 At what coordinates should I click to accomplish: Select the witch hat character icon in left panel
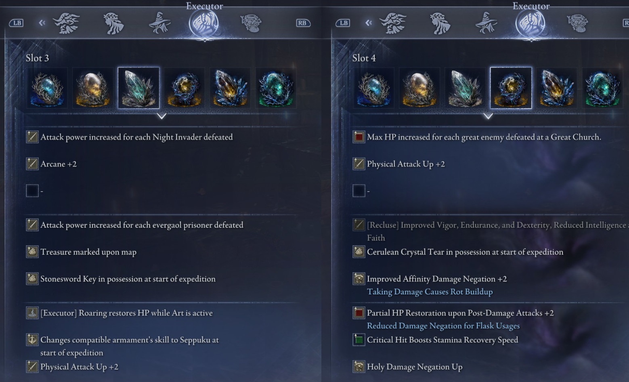(x=159, y=23)
